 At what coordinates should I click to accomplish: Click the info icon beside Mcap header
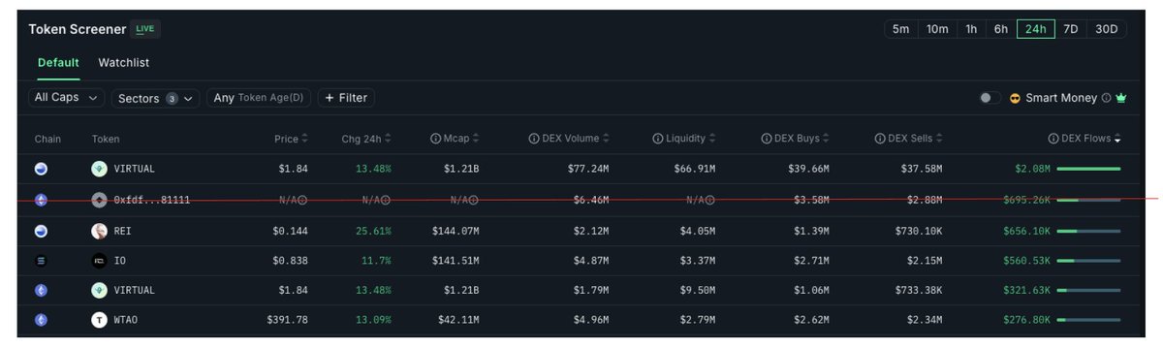point(434,139)
